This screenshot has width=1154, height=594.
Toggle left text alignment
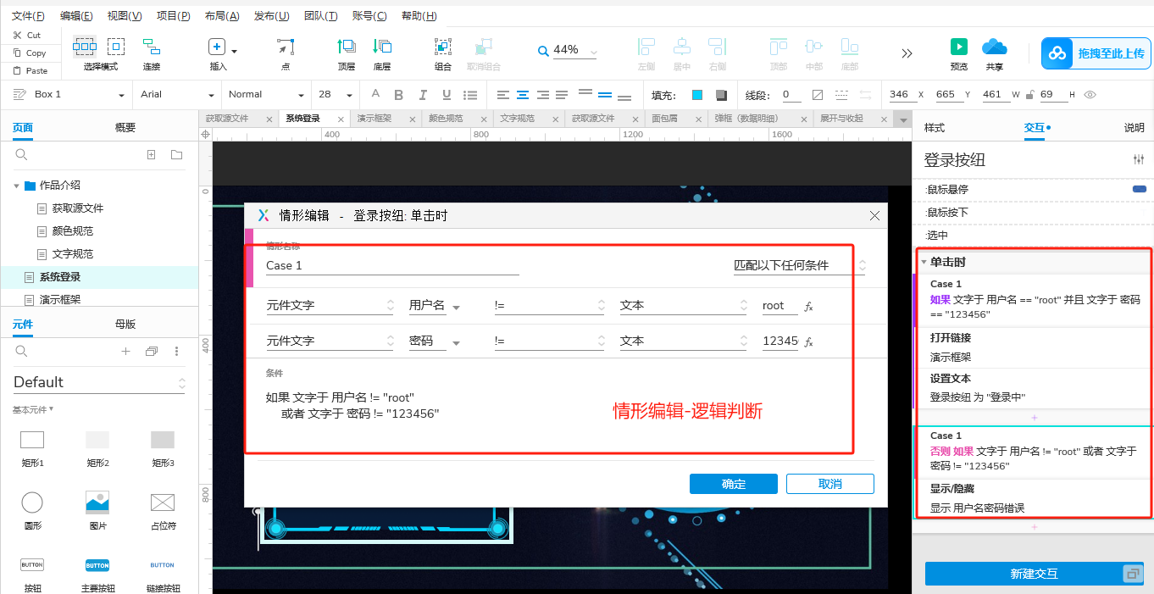click(x=503, y=94)
